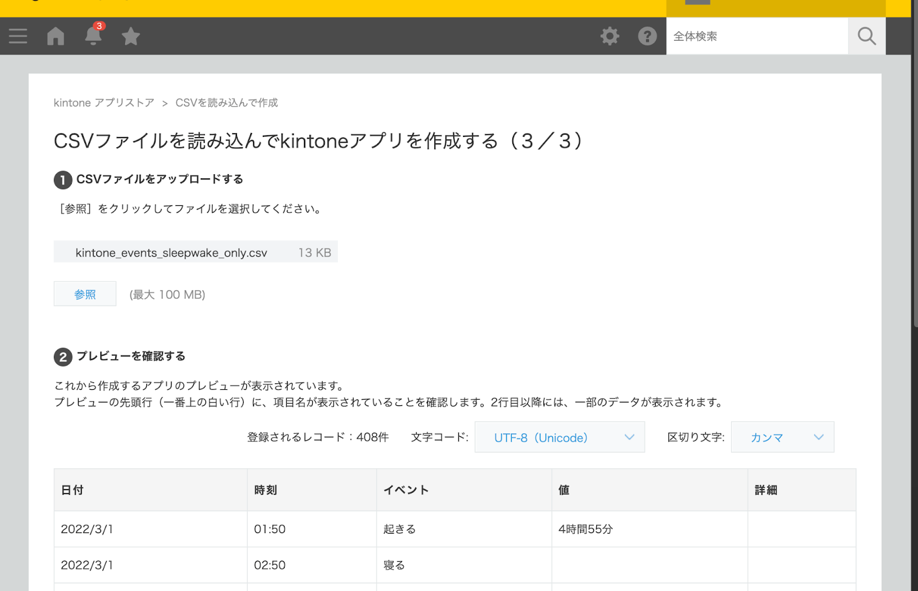Select the 起きる event cell

tap(464, 529)
